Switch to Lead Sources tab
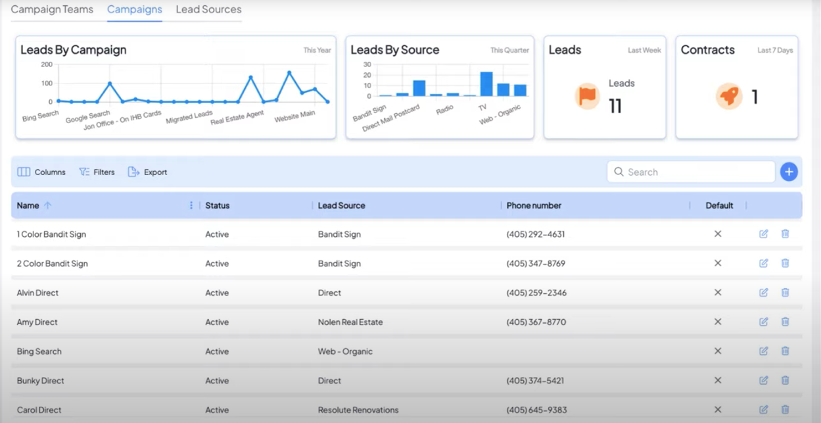Viewport: 821px width, 423px height. click(x=208, y=10)
